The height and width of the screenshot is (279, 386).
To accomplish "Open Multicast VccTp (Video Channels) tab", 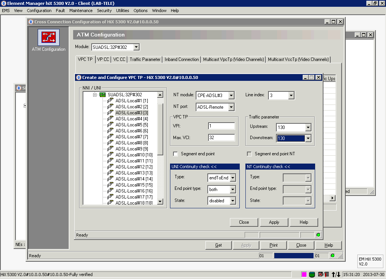I will 298,59.
